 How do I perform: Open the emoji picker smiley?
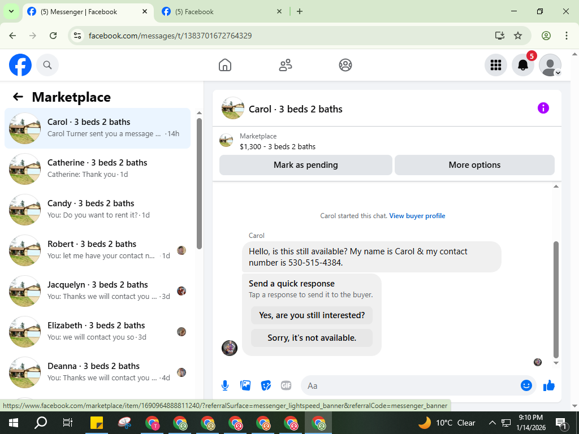point(526,385)
